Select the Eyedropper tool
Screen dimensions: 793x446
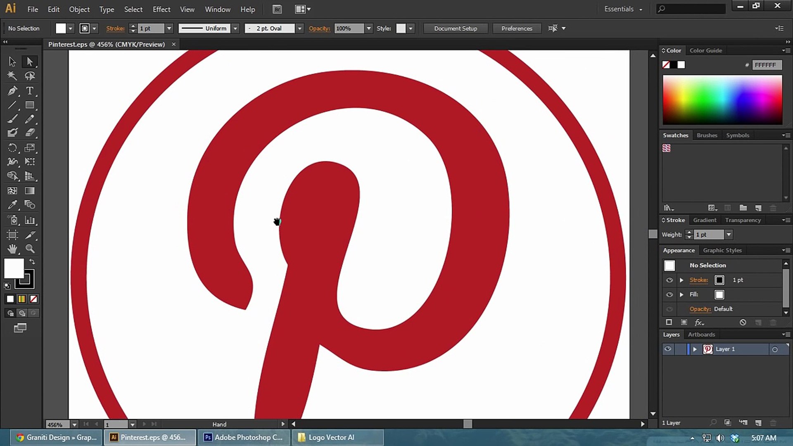click(x=12, y=205)
